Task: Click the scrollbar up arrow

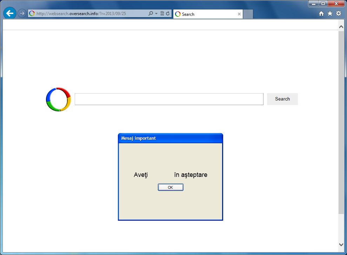Action: pyautogui.click(x=341, y=27)
